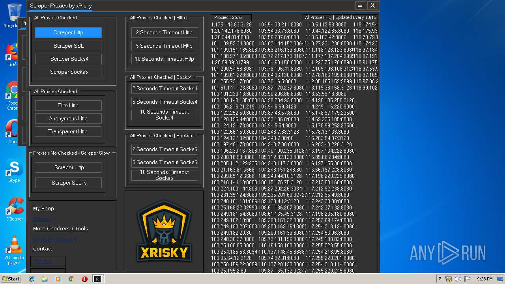Click the Action Center flag tray icon
505x284 pixels.
point(467,279)
